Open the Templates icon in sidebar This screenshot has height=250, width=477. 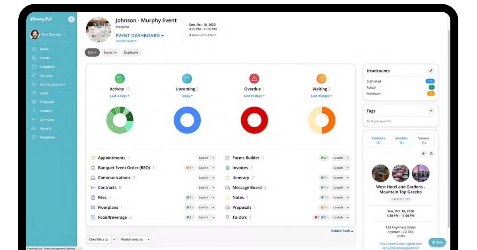[x=34, y=137]
